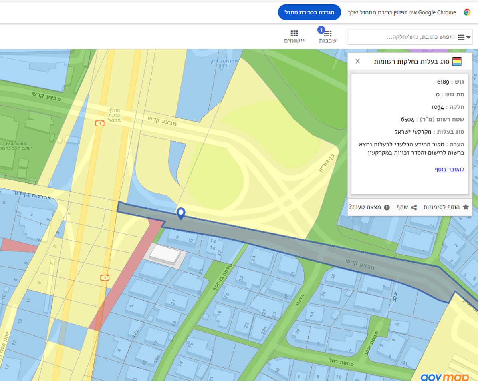This screenshot has width=478, height=381.
Task: Click the 'מחלף גבעת שמואל' map label
Action: point(115,115)
